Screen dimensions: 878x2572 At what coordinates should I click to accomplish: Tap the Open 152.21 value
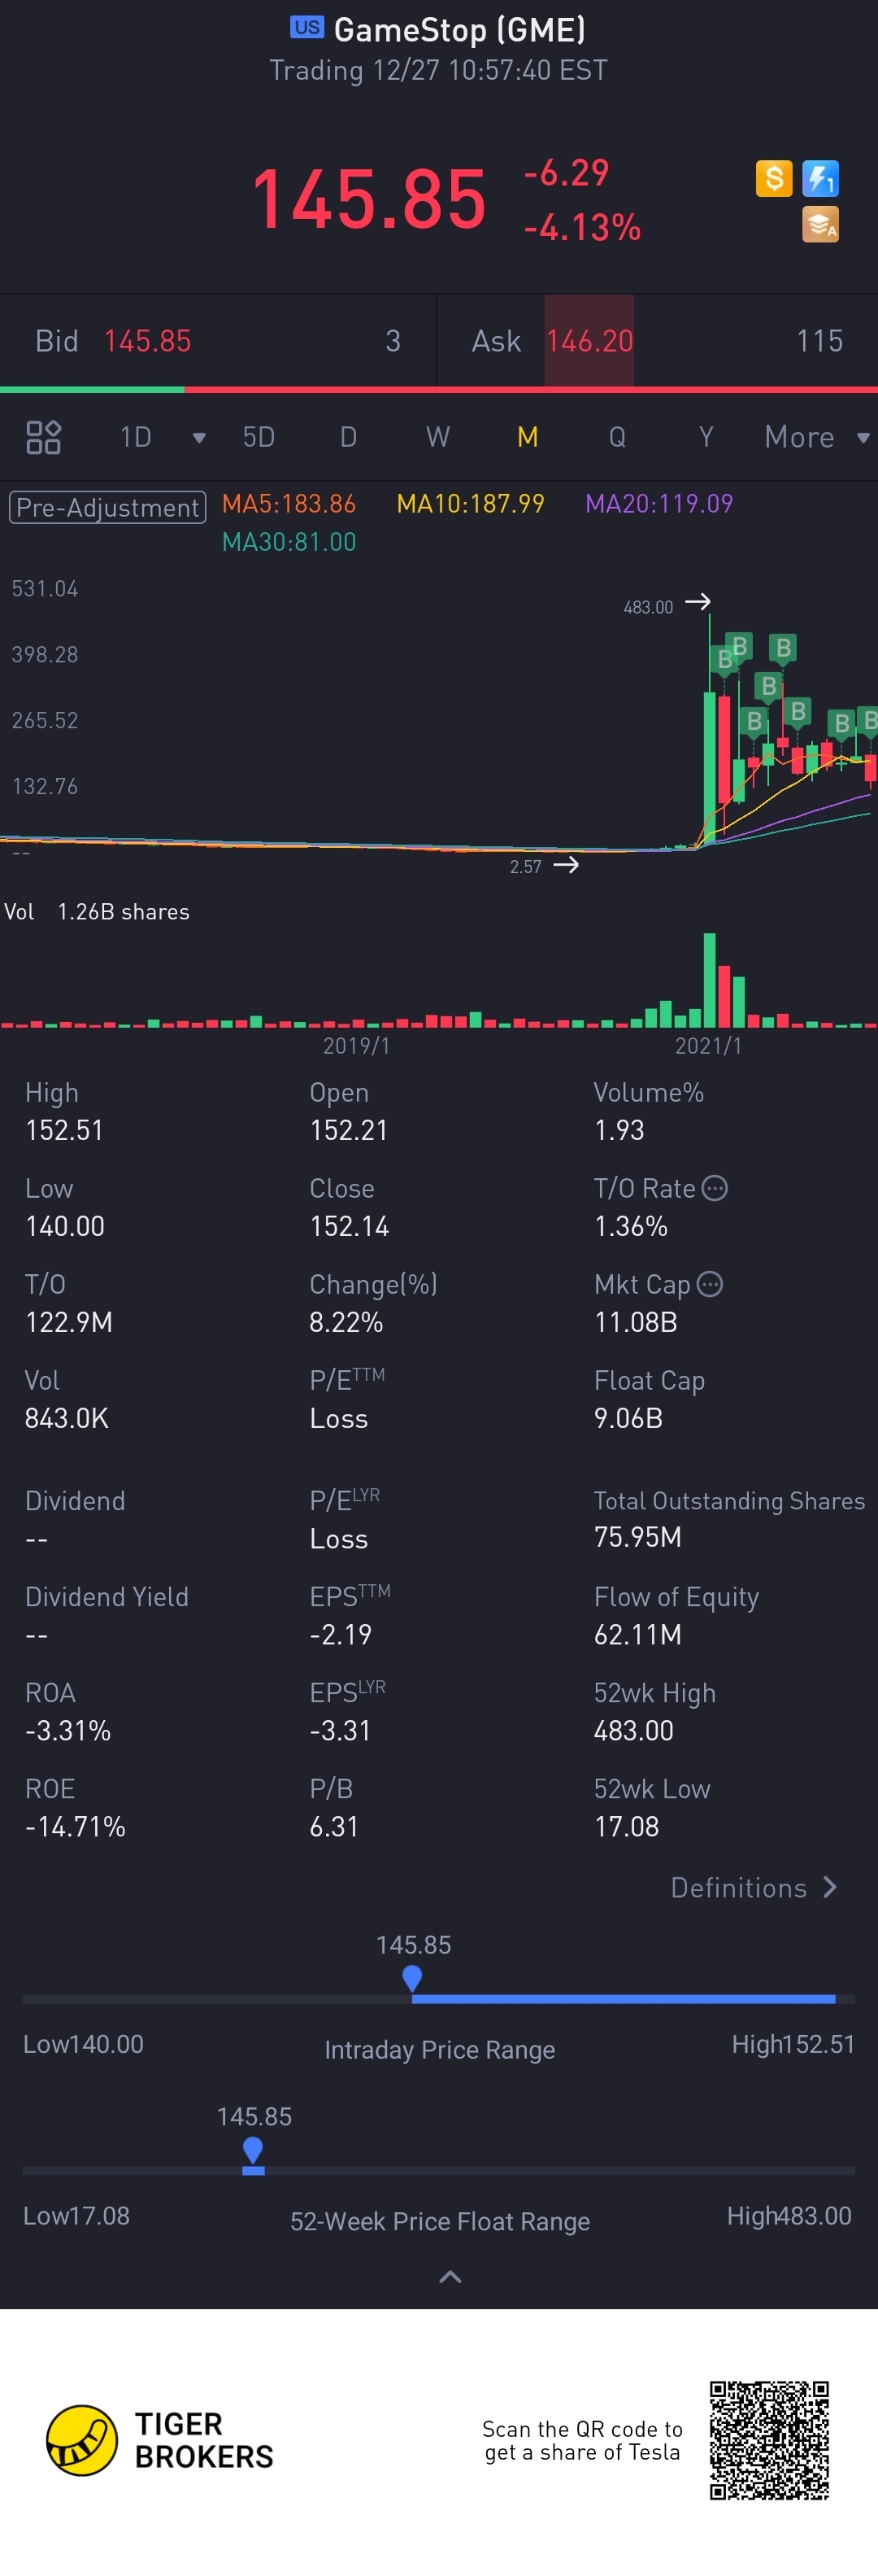point(348,1130)
